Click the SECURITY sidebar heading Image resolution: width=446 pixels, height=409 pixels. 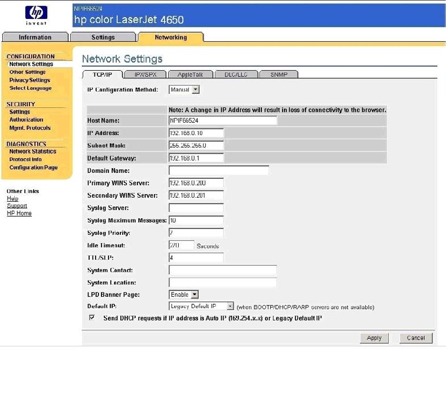(x=21, y=104)
